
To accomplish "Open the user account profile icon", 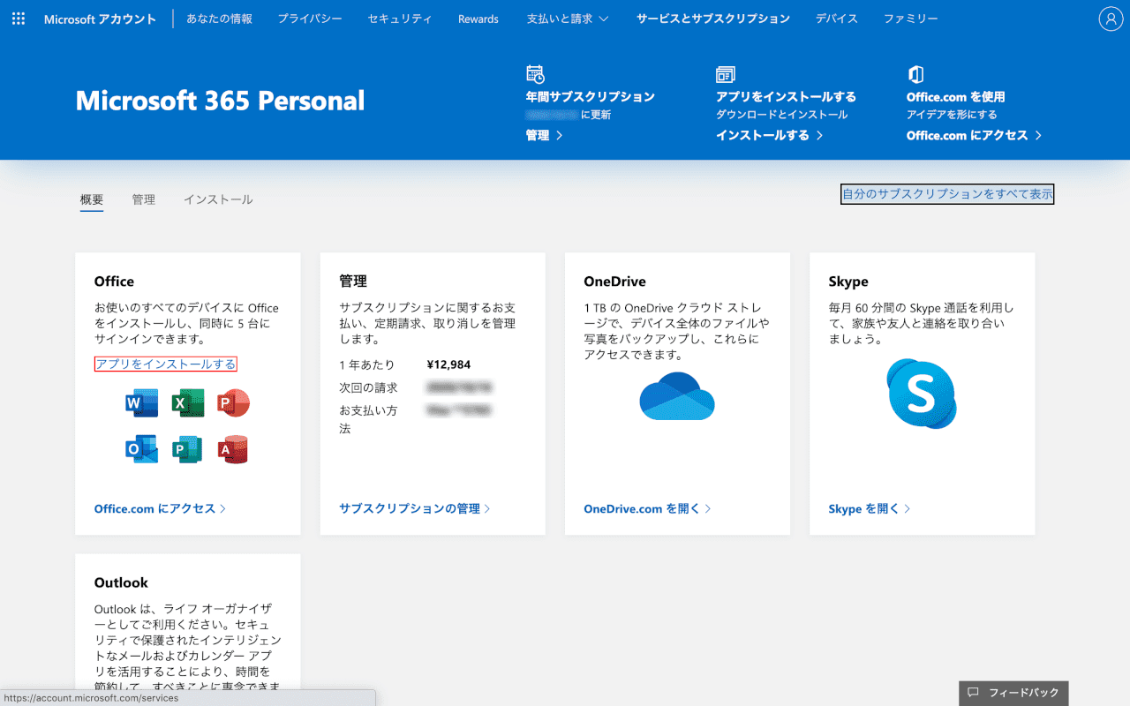I will (x=1111, y=19).
